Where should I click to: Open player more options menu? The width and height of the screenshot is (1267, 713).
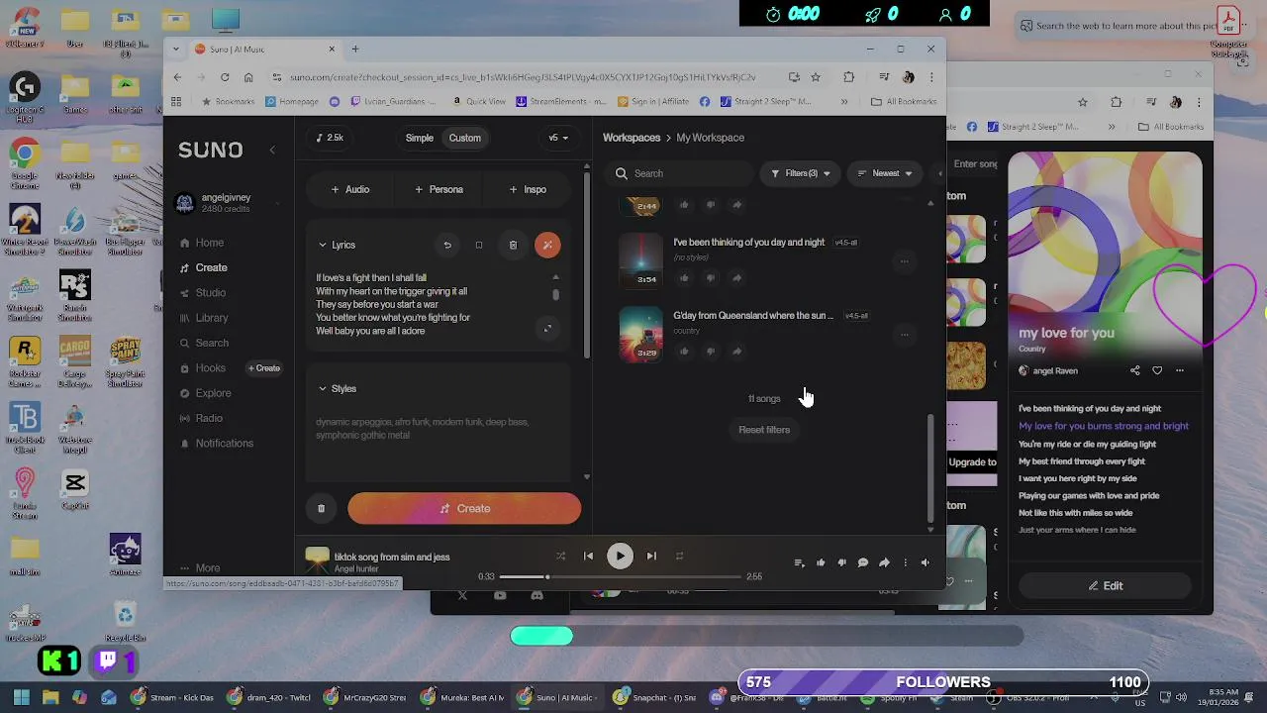pos(905,562)
